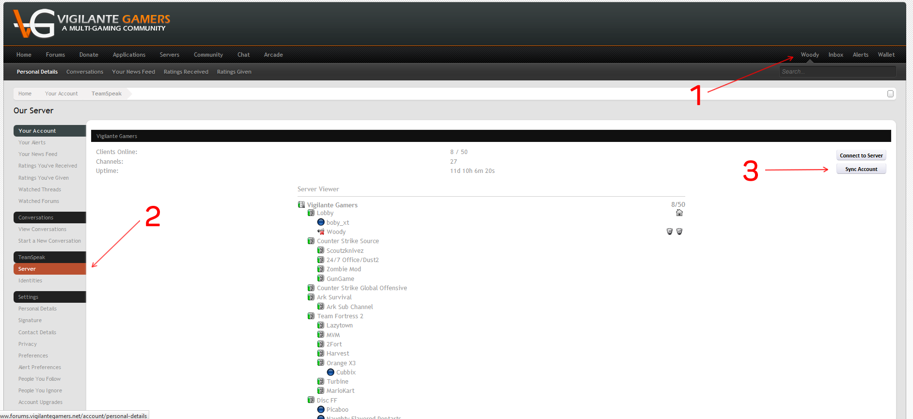This screenshot has height=419, width=913.
Task: Click the blue user icon beside boby_xt
Action: click(321, 222)
